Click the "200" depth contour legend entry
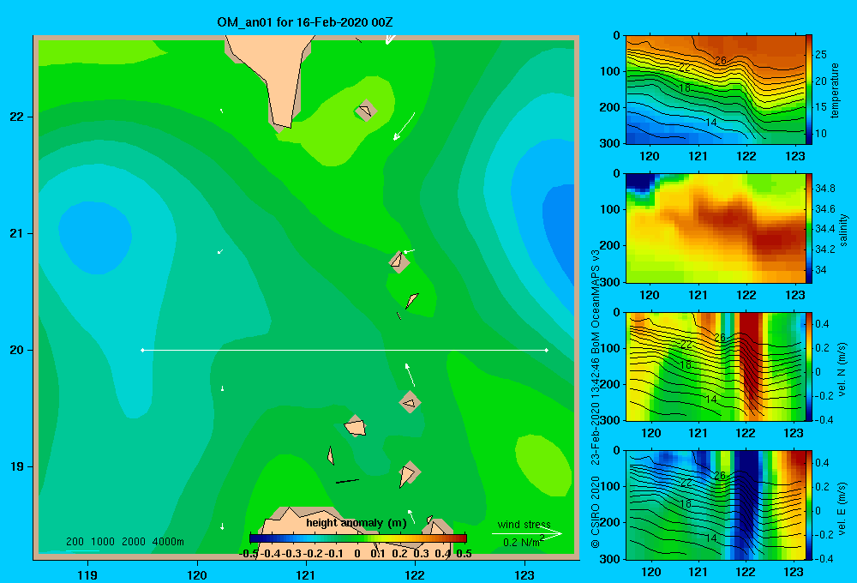This screenshot has width=857, height=583. 75,542
